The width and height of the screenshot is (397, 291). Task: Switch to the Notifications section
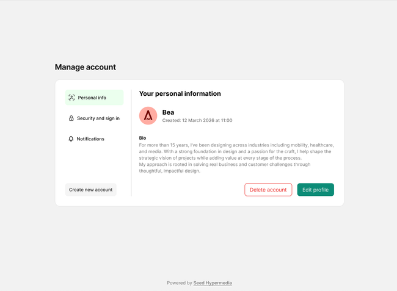pos(90,139)
